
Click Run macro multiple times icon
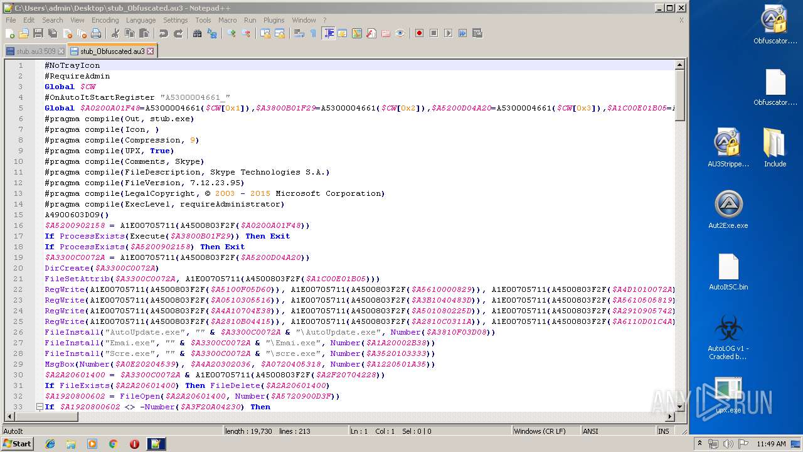coord(462,33)
